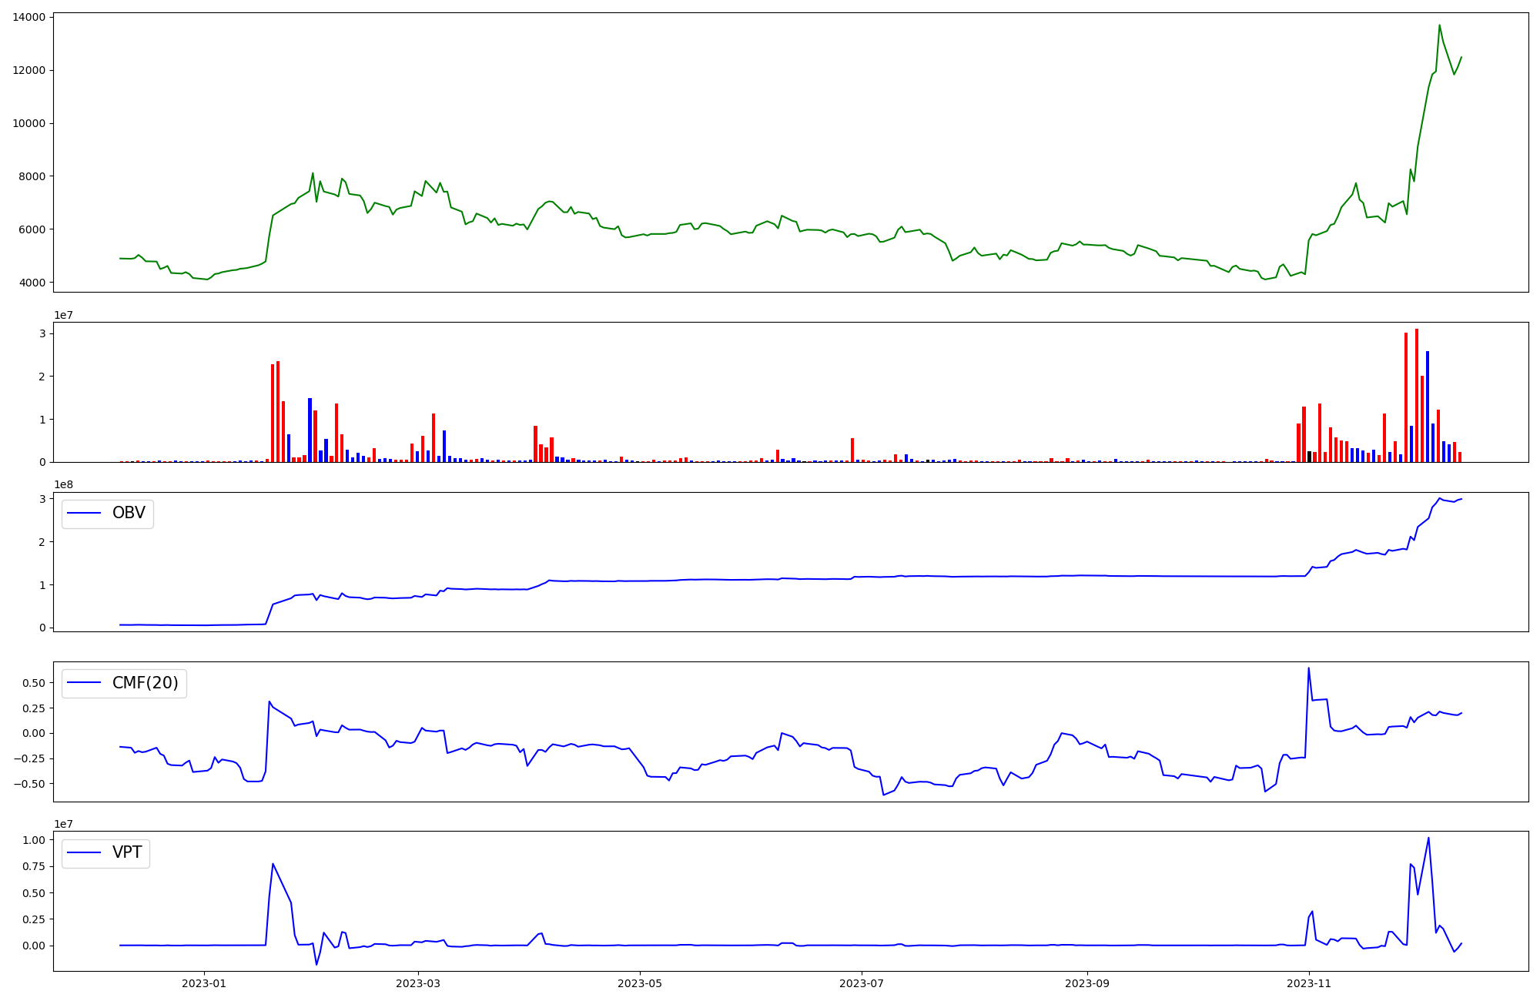Viewport: 1540px width, 1001px height.
Task: Click the 2023-03 x-axis date label
Action: click(418, 983)
